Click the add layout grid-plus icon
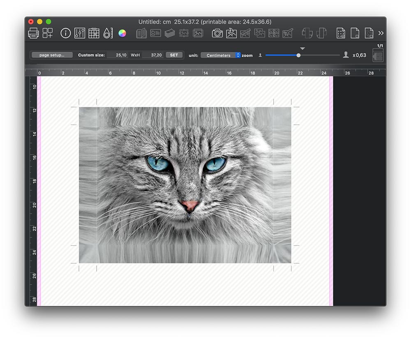 click(x=48, y=33)
